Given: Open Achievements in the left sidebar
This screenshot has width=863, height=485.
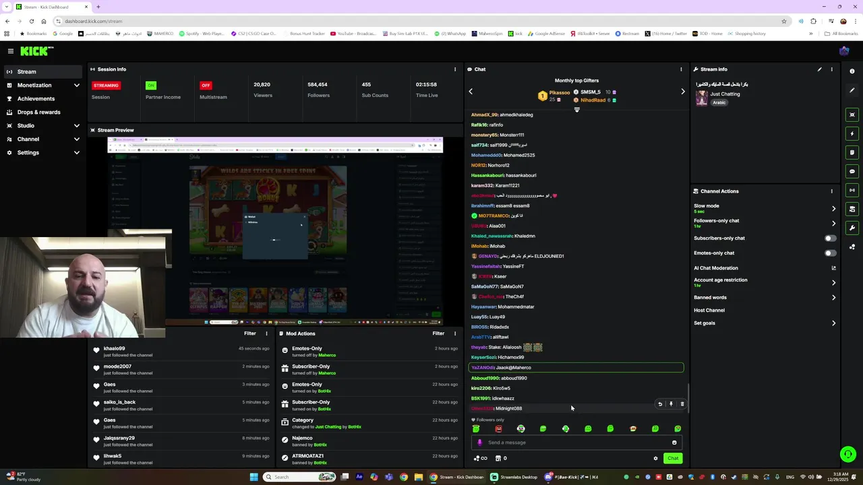Looking at the screenshot, I should pos(42,99).
